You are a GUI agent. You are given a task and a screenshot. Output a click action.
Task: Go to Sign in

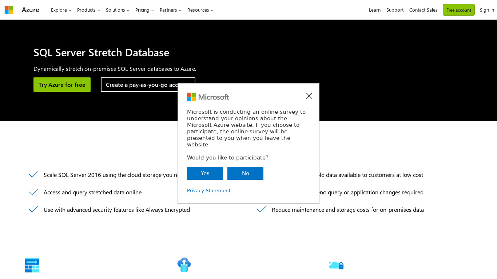point(487,10)
